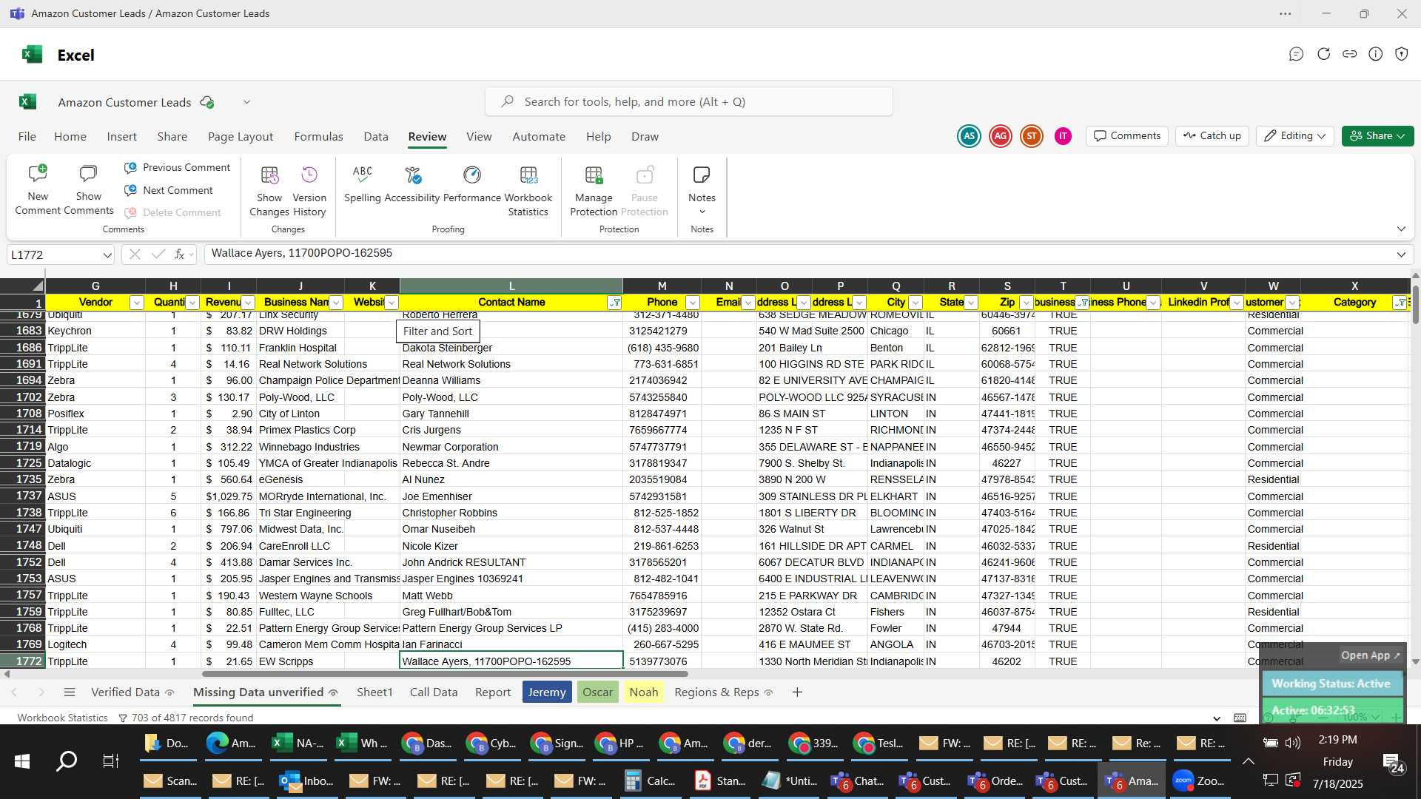1421x799 pixels.
Task: Click the ST collaborator avatar
Action: 1032,136
